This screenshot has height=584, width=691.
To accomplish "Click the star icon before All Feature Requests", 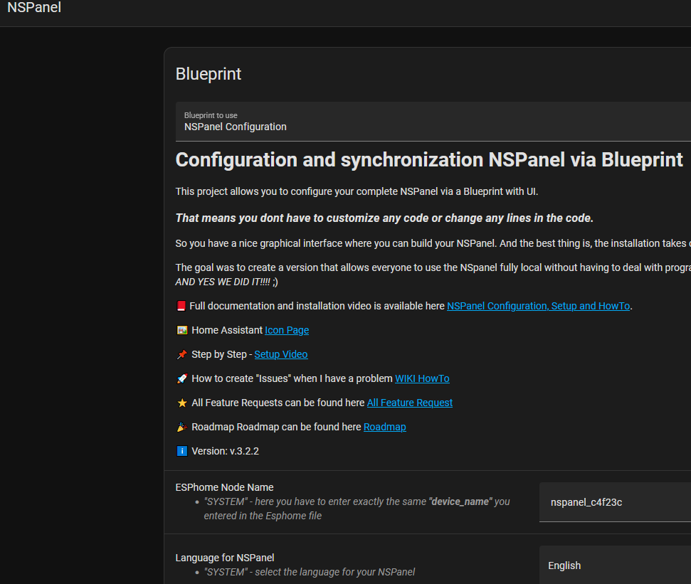I will point(182,403).
